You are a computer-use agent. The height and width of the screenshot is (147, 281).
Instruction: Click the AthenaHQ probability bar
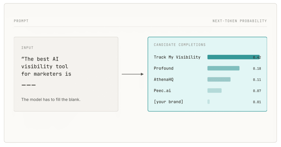tap(219, 79)
